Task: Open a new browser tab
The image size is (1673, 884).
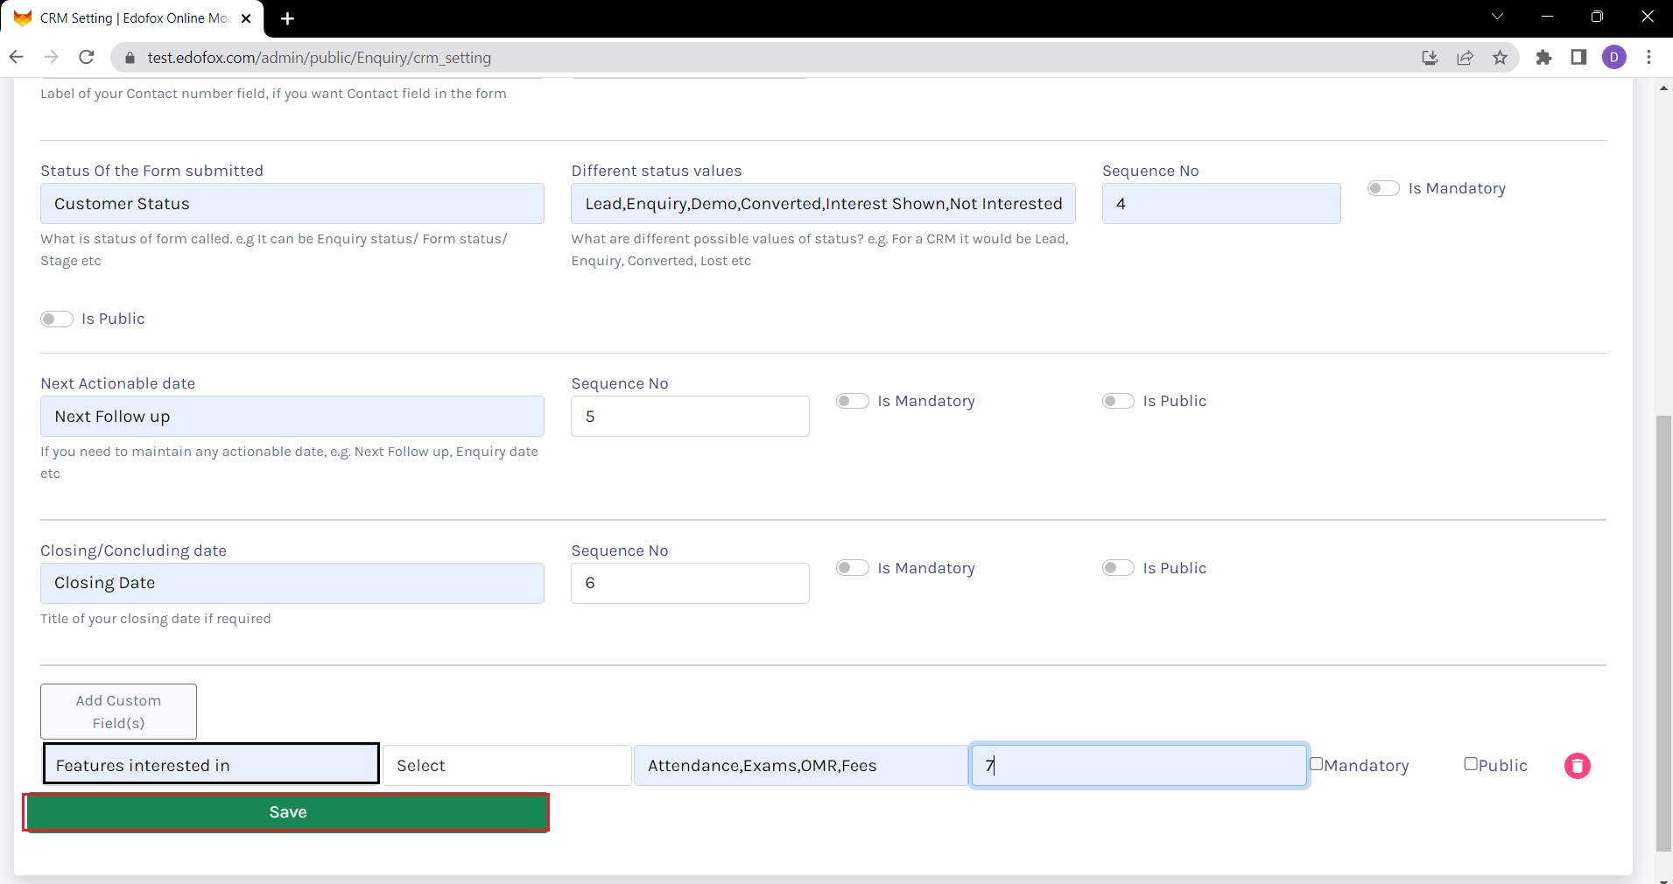Action: point(287,18)
